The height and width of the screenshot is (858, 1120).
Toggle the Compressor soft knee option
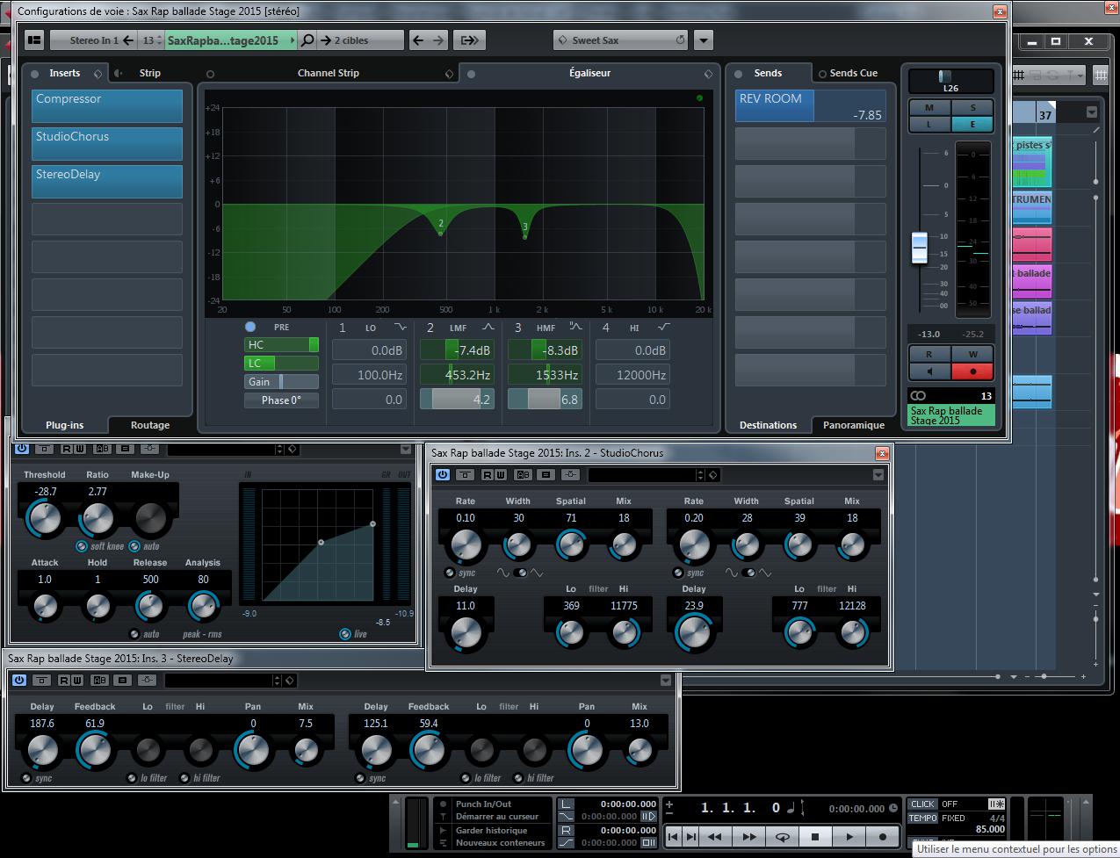pos(82,546)
